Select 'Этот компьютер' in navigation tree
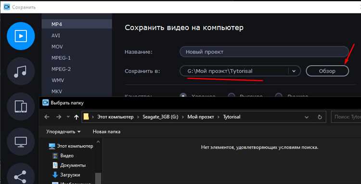Screen dimensions: 361x184 pos(75,146)
